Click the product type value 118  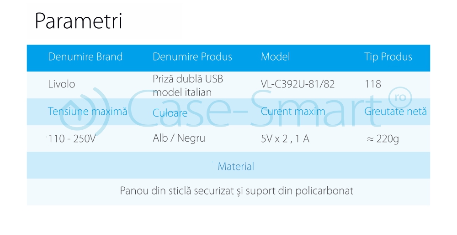click(373, 84)
